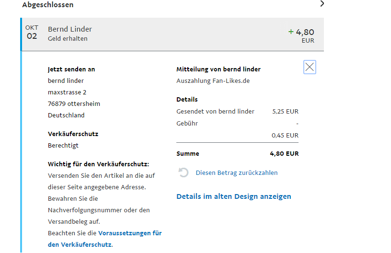Click the 'maxstrasse 2' address line
Image resolution: width=391 pixels, height=253 pixels.
pos(67,92)
